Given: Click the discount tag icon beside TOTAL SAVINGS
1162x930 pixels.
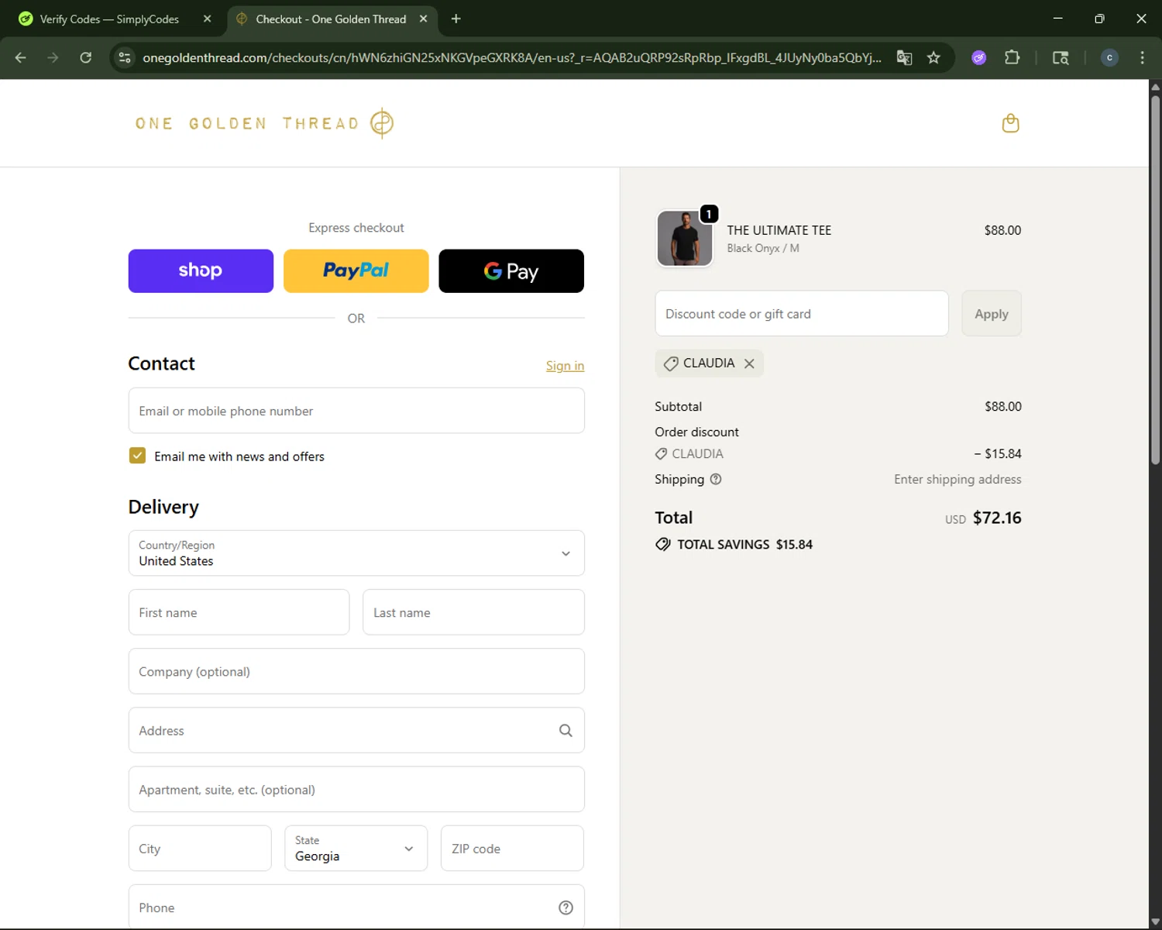Looking at the screenshot, I should coord(663,544).
